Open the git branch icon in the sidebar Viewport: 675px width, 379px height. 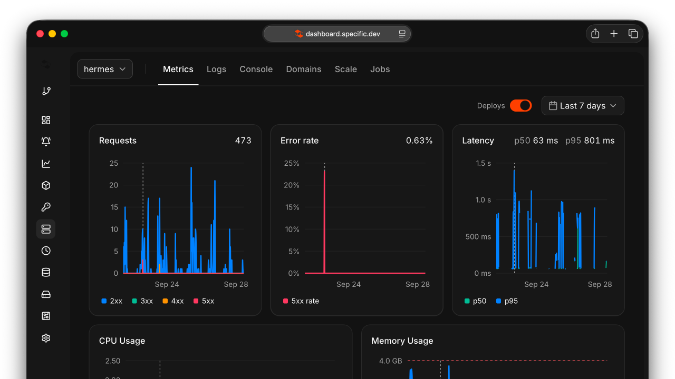click(x=46, y=91)
